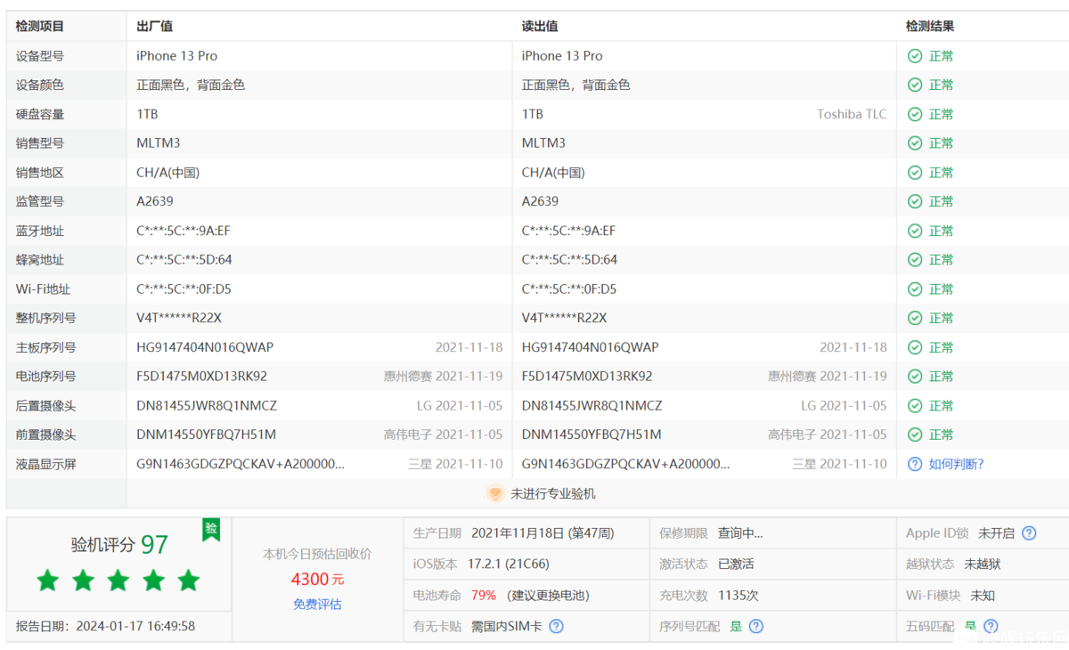Click 激活状态 value 已激活

click(736, 564)
